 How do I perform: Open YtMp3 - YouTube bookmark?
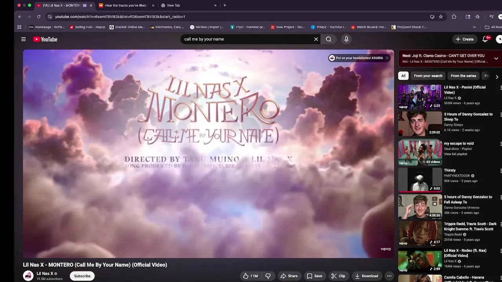329,27
